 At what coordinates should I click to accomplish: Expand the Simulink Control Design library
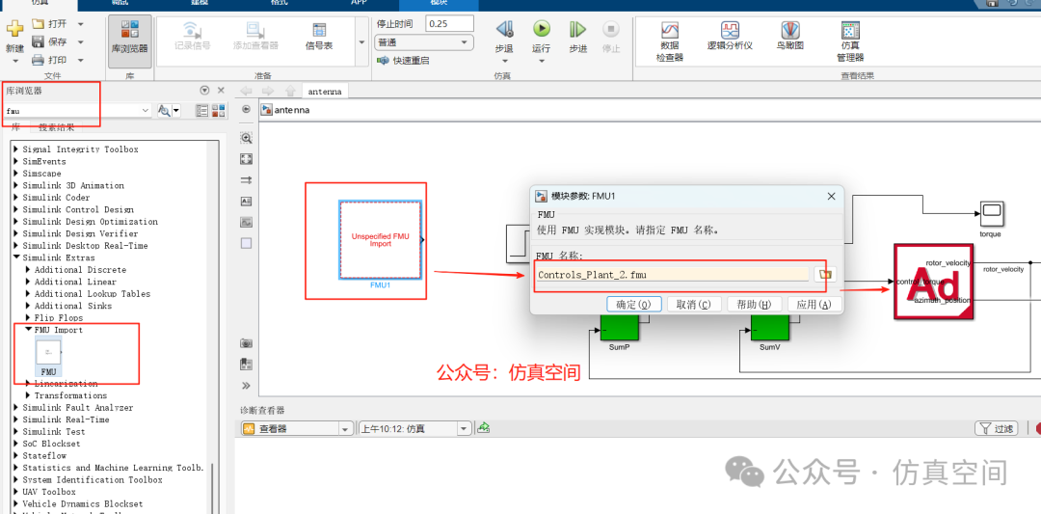[15, 209]
